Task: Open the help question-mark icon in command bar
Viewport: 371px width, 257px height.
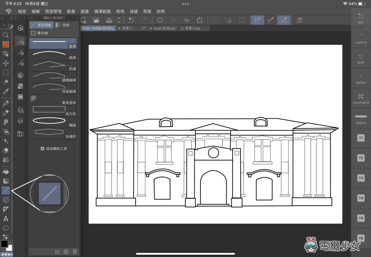Action: 300,20
